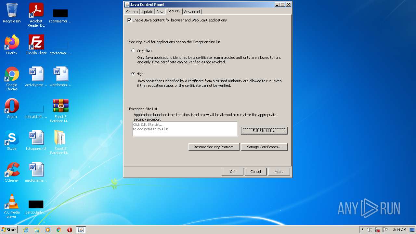Screen dimensions: 416x234
Task: Click the Java Control Panel taskbar button
Action: 81,230
